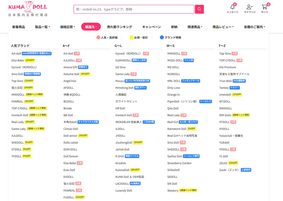Open Strawberry Garden brand link
The width and height of the screenshot is (283, 201).
tap(179, 163)
